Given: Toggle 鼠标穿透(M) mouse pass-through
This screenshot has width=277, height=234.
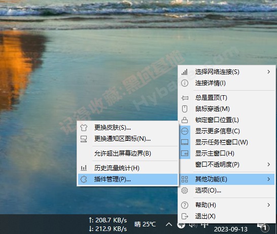Looking at the screenshot, I should (227, 109).
